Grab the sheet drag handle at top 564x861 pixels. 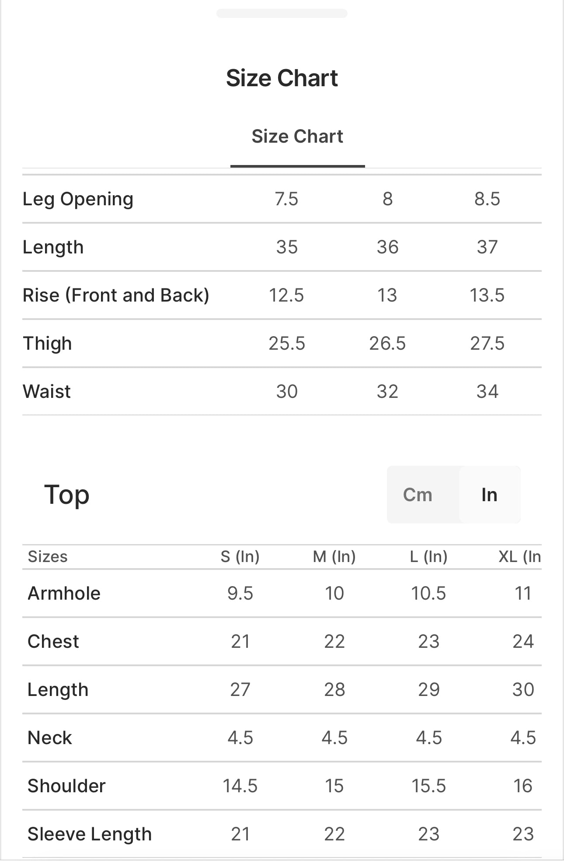click(x=282, y=13)
